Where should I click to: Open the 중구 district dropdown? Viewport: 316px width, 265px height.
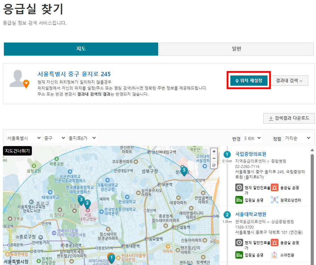tap(54, 138)
